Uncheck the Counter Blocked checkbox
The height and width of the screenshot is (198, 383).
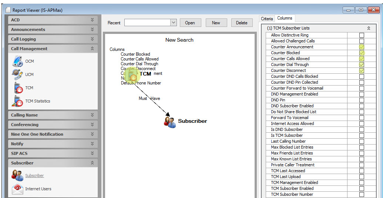pos(362,53)
